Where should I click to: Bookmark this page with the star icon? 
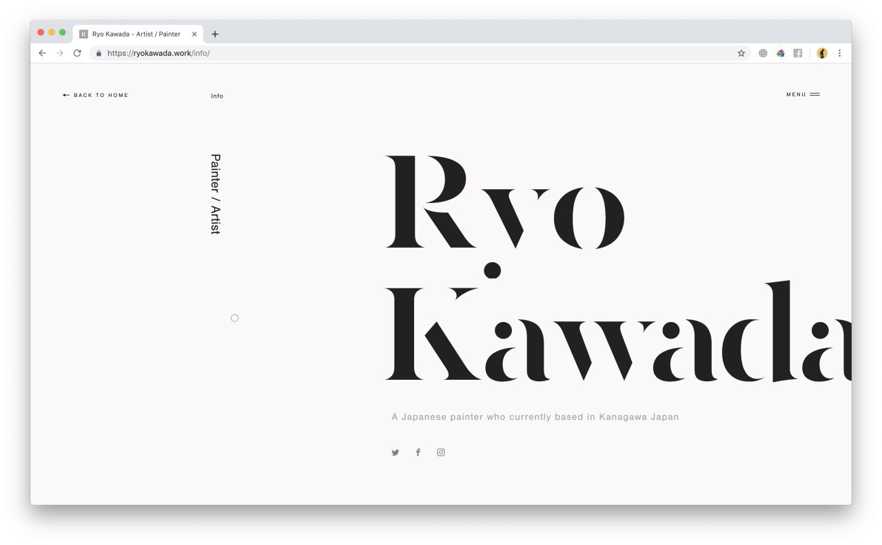coord(741,53)
